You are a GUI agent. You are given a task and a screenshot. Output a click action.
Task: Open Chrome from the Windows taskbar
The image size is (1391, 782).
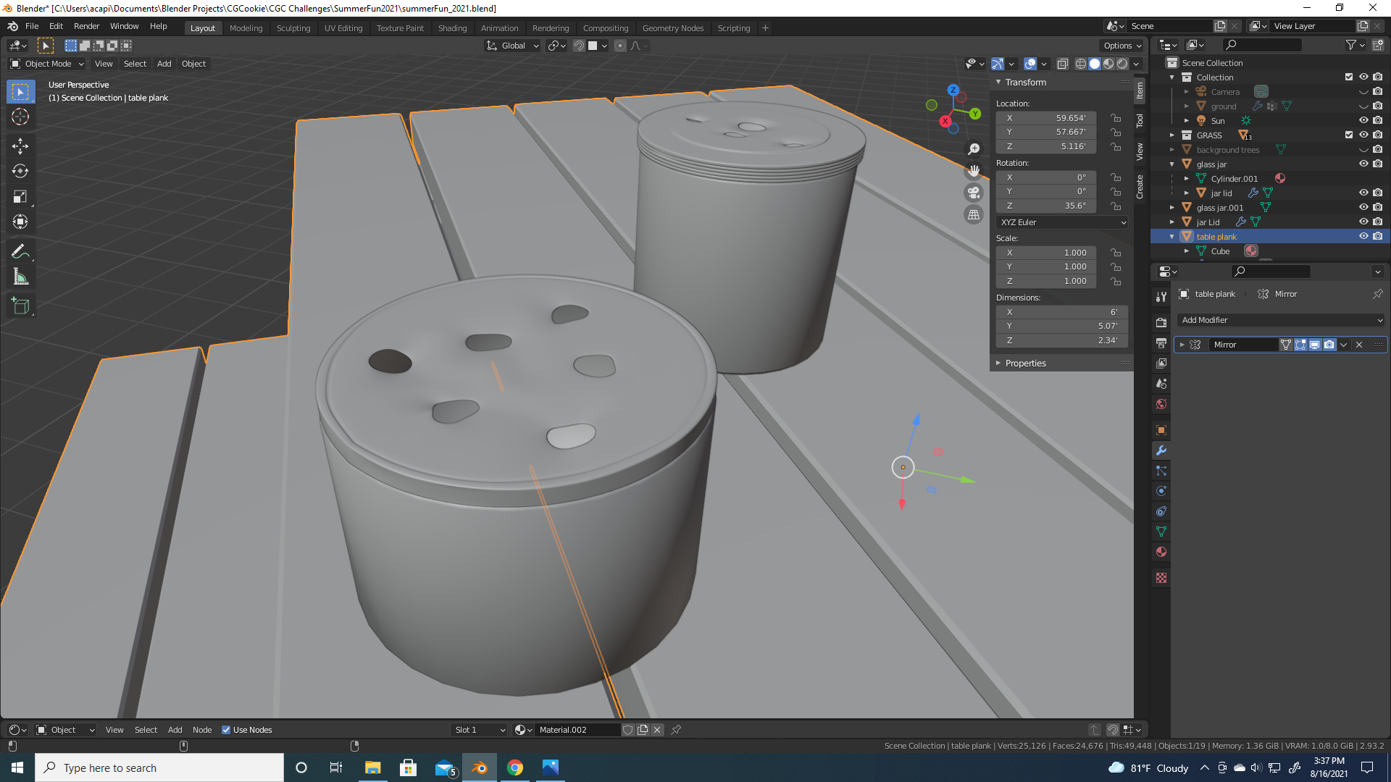(x=515, y=768)
